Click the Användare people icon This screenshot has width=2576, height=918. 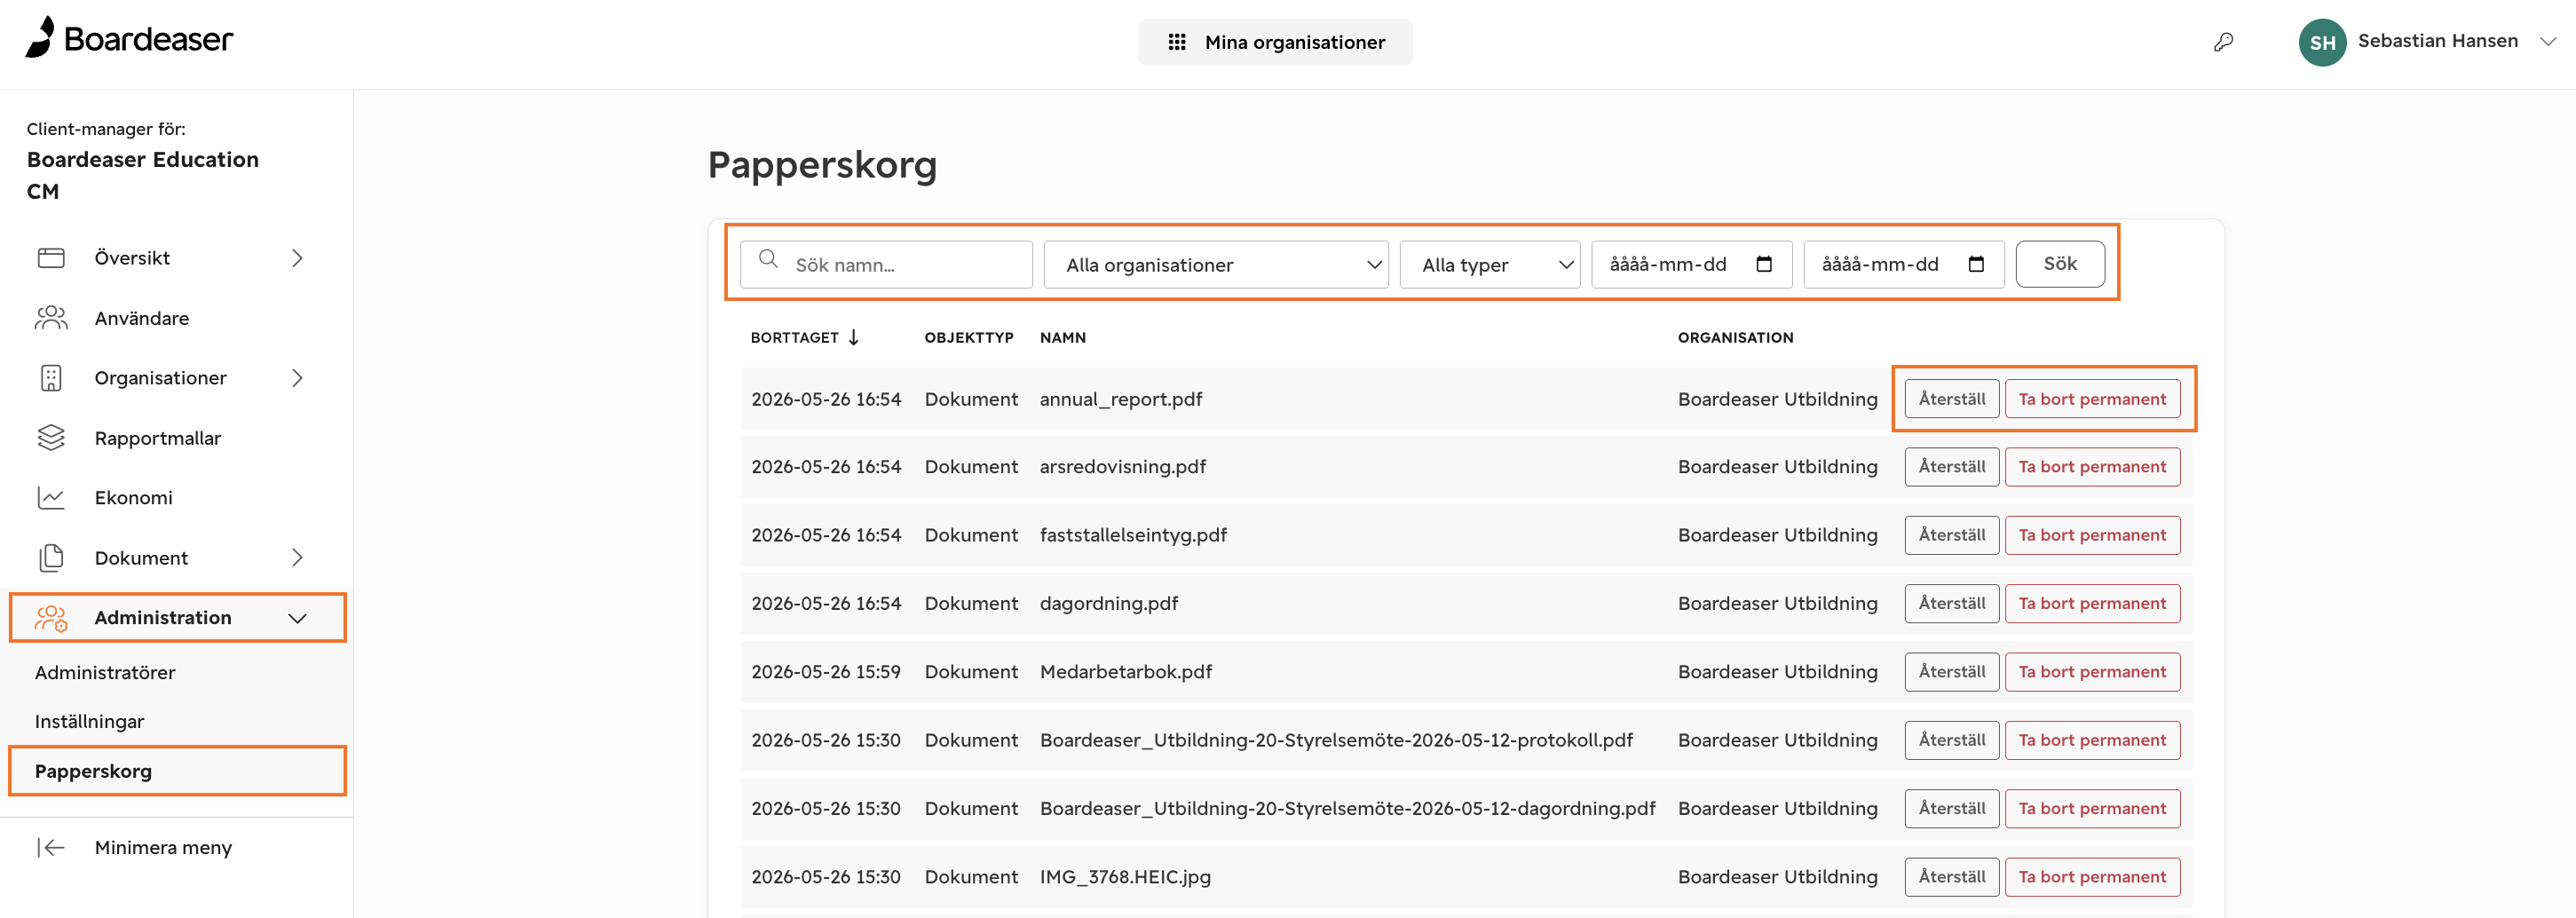pos(51,318)
